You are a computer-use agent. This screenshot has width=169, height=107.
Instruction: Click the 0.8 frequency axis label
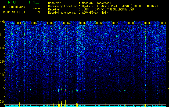tap(2, 75)
